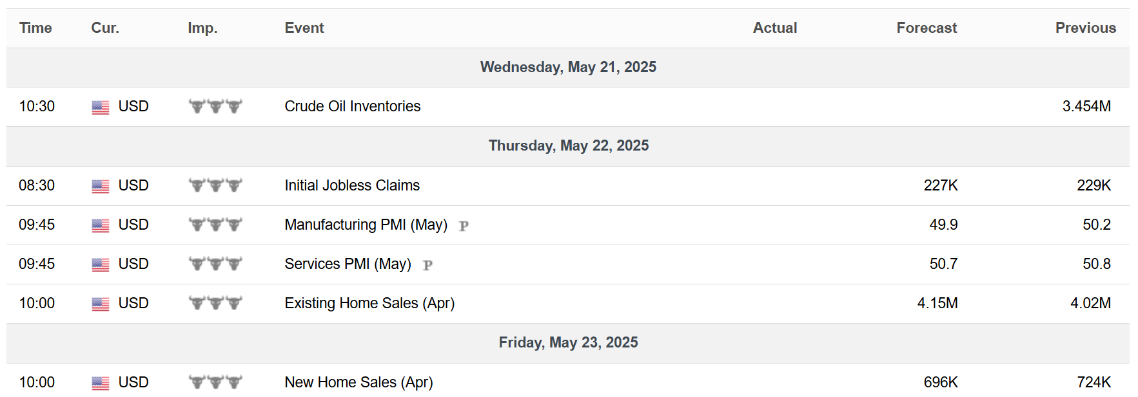Click the US flag in New Home Sales row
The width and height of the screenshot is (1138, 397).
(x=101, y=383)
